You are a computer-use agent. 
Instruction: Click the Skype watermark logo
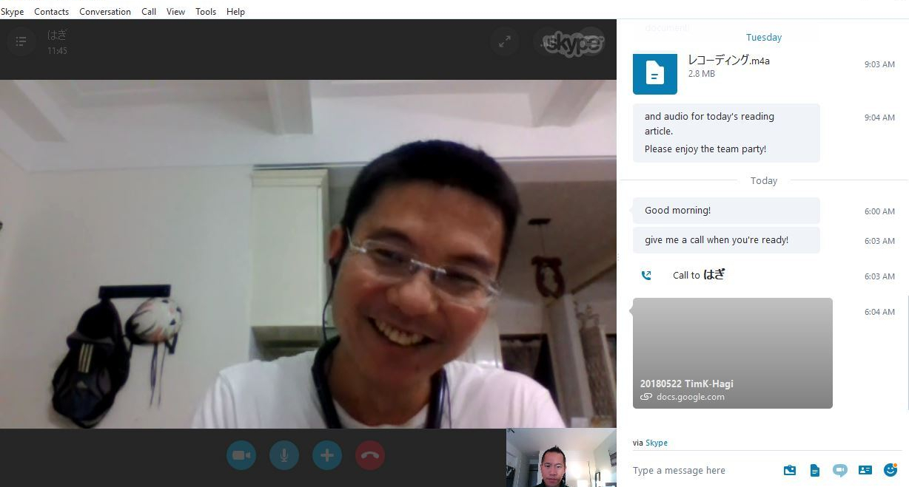click(x=570, y=42)
